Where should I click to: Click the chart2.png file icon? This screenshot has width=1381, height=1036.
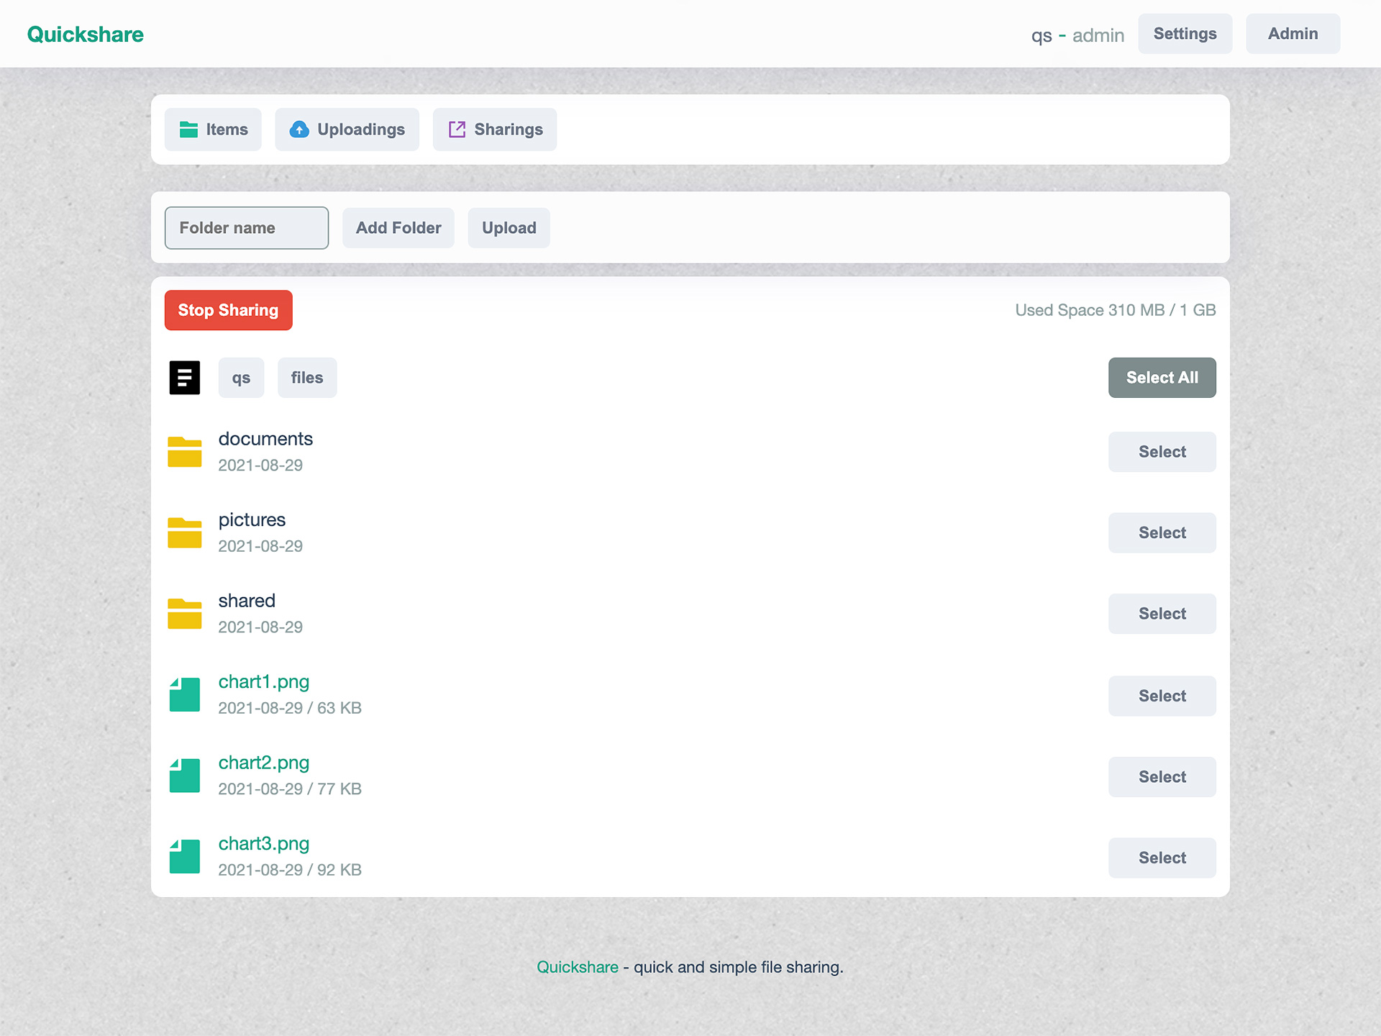pos(184,776)
